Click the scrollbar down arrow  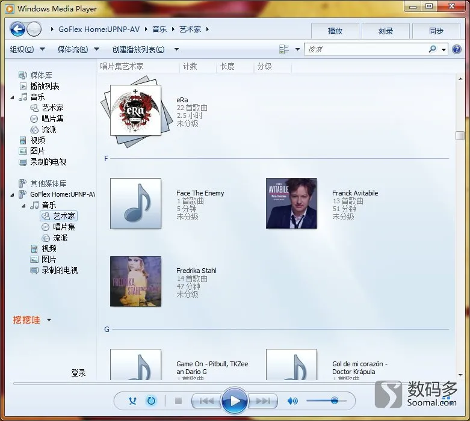pos(460,375)
